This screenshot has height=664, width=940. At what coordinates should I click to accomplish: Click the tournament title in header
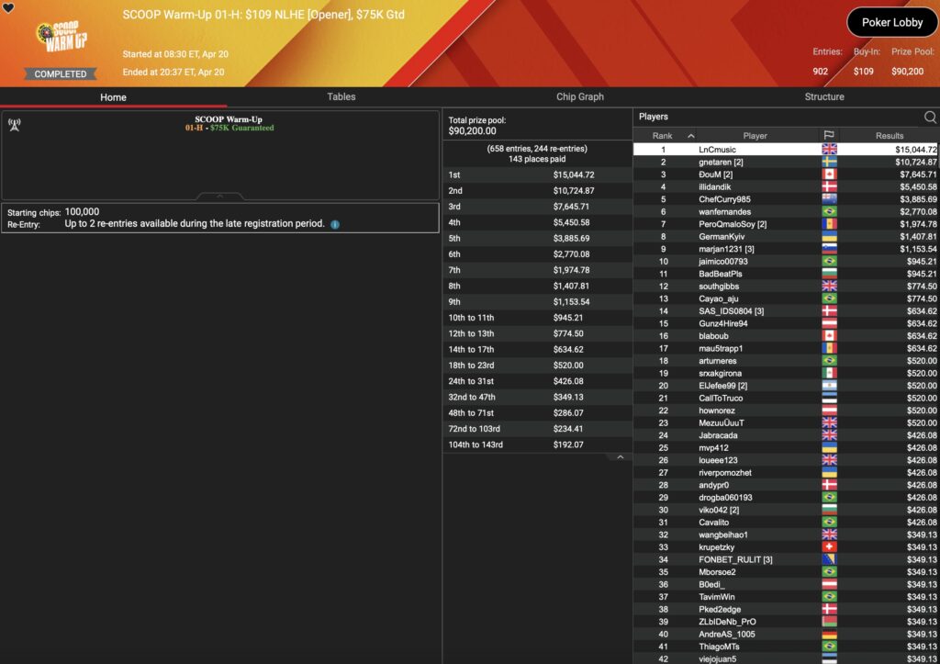(x=263, y=15)
